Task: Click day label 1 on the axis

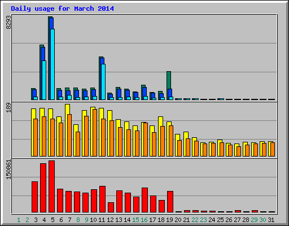Action: [19, 220]
